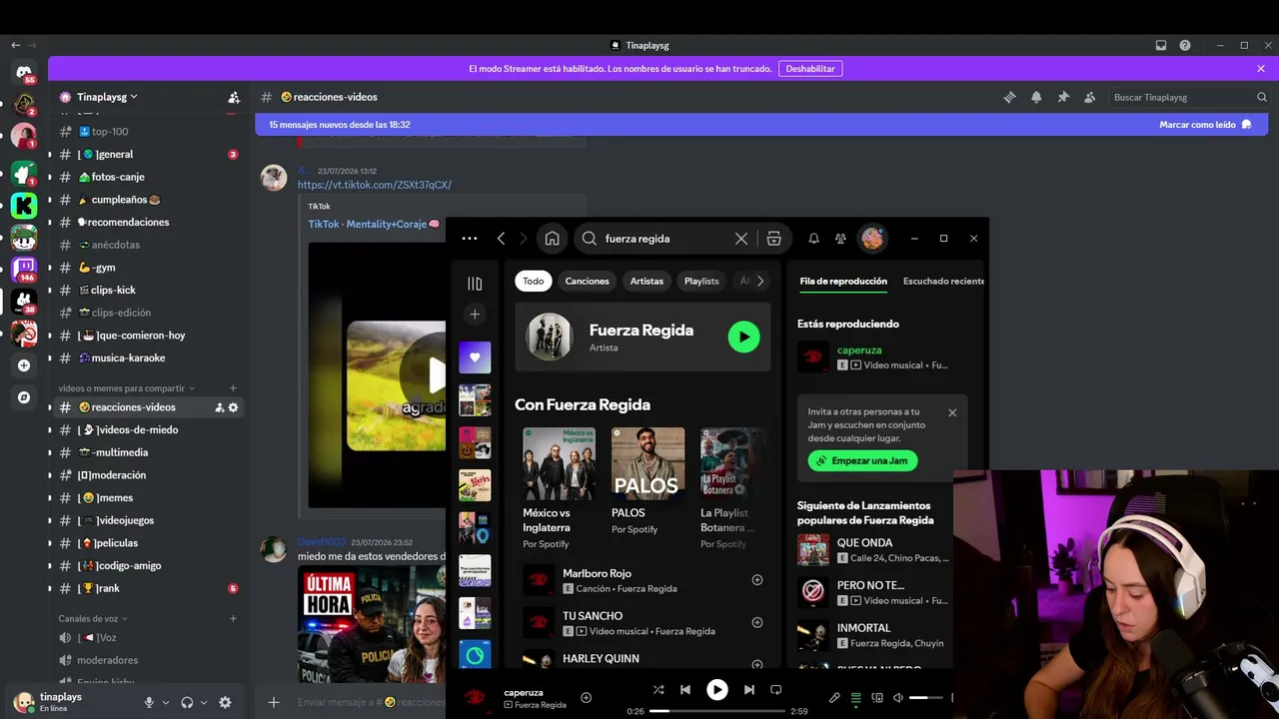Show pinned messages in Discord
Viewport: 1279px width, 719px height.
click(x=1063, y=97)
